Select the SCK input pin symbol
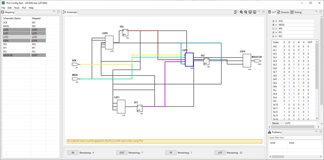The image size is (324, 160). [75, 64]
